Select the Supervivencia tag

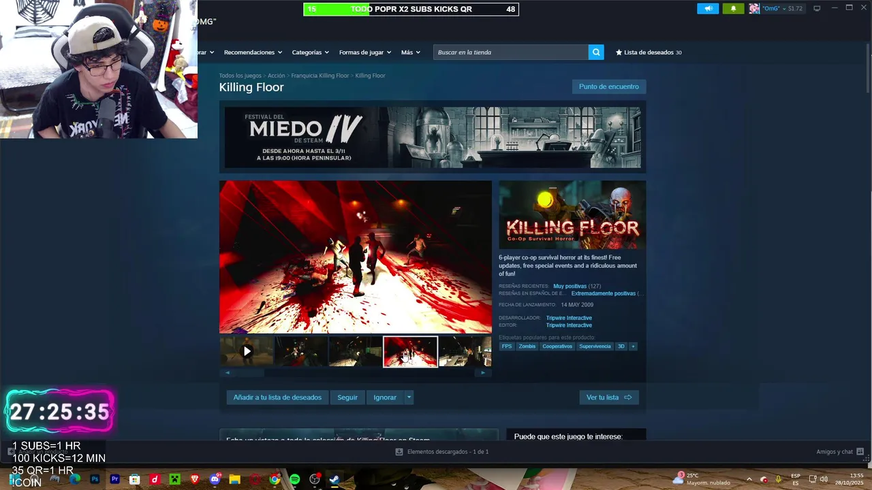point(595,346)
